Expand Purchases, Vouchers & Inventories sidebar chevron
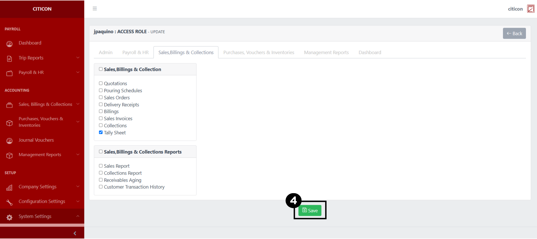The image size is (537, 239). pos(78,122)
